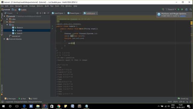
Task: Run the program with the green Run button
Action: (x=179, y=9)
